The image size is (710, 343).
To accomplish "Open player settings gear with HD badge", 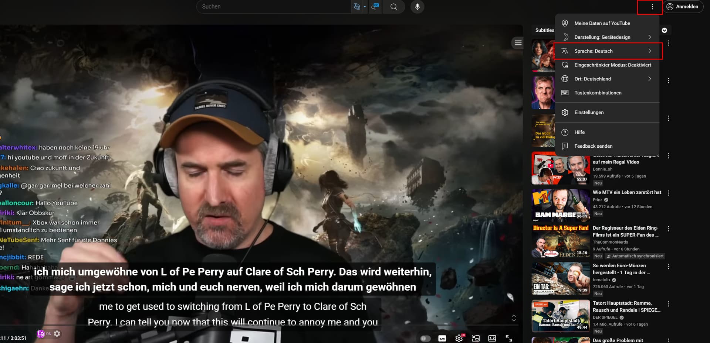I will tap(459, 338).
